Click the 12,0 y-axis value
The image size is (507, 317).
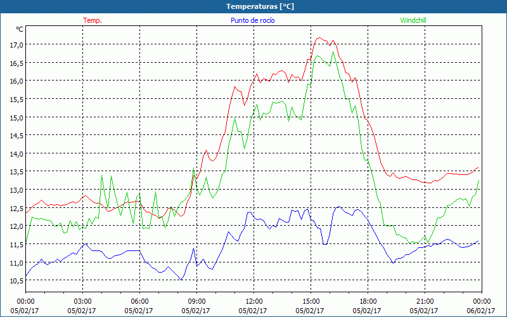[16, 226]
